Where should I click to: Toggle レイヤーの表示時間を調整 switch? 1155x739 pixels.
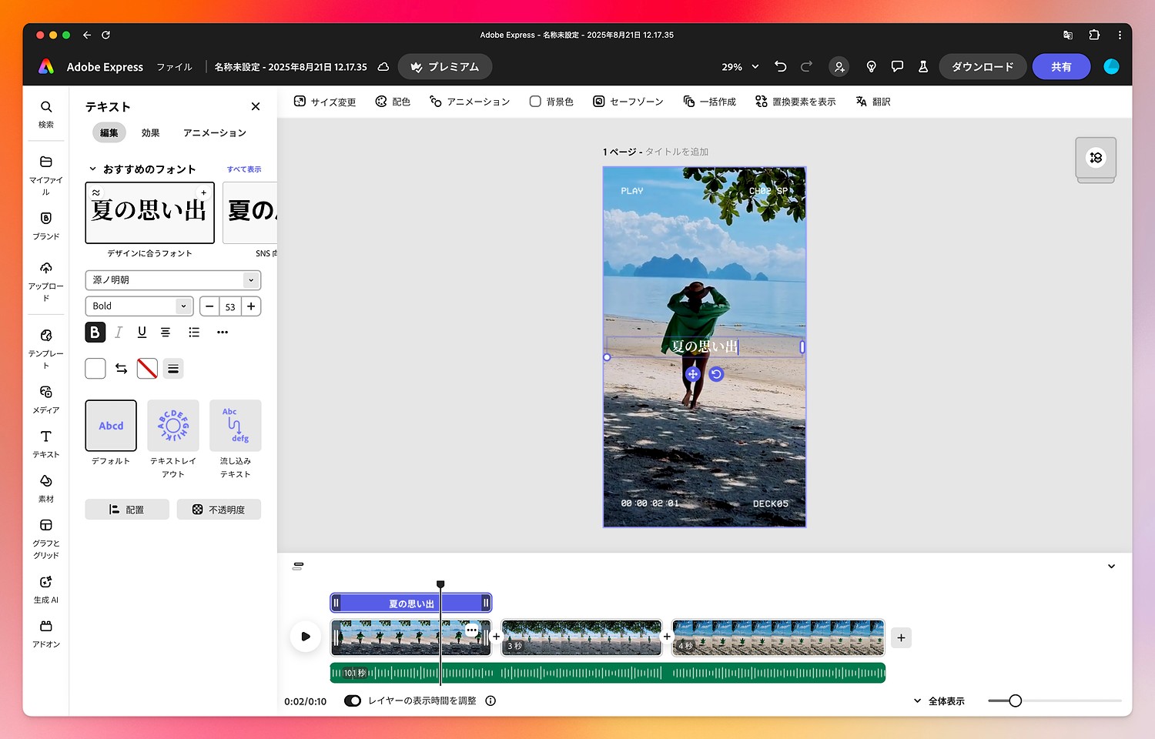coord(353,701)
